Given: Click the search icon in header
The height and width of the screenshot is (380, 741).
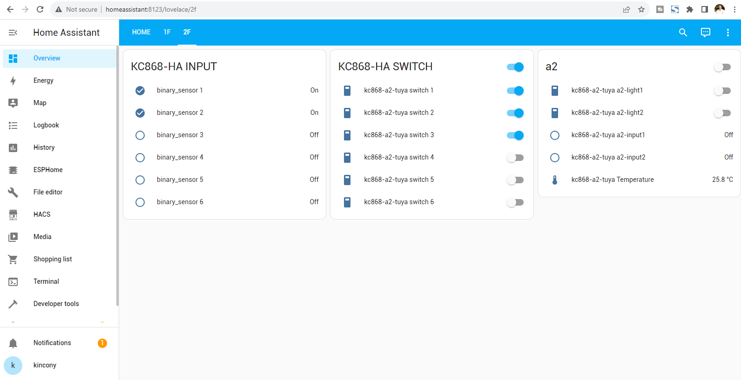Looking at the screenshot, I should (683, 33).
